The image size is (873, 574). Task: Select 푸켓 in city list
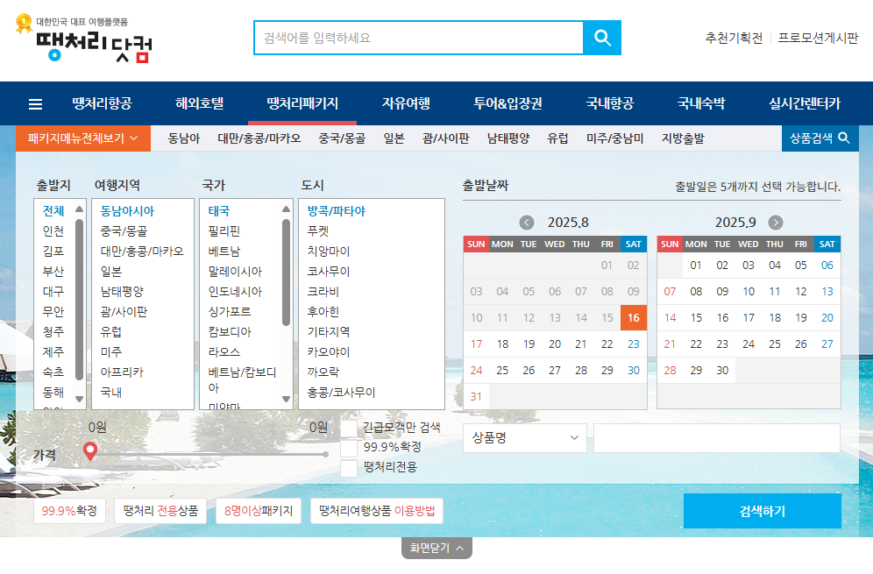(318, 231)
